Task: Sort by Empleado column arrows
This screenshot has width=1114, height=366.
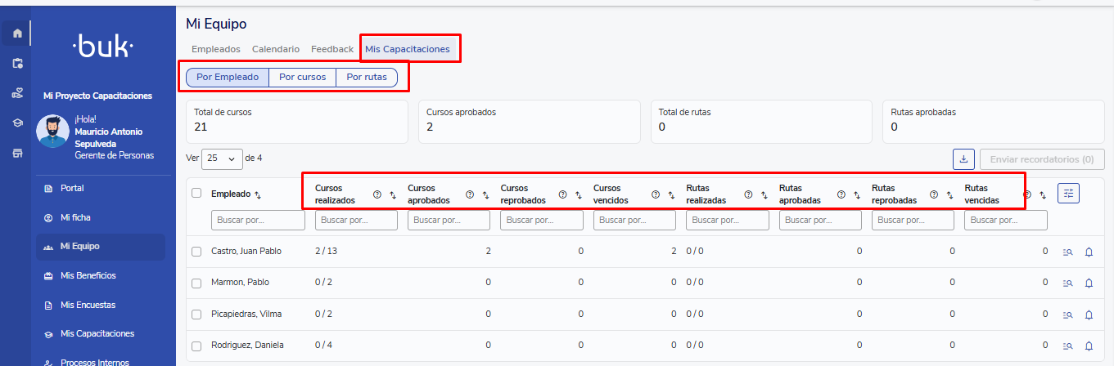Action: coord(258,194)
